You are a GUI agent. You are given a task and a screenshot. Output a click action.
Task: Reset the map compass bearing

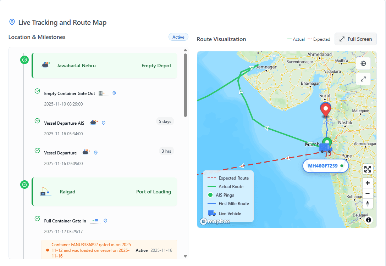point(368,203)
